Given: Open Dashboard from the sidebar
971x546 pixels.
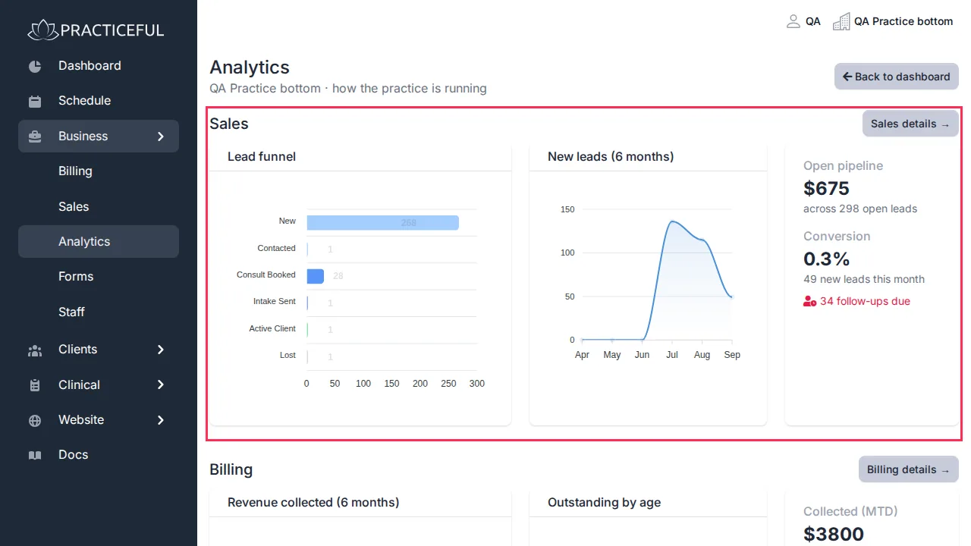Looking at the screenshot, I should tap(99, 66).
